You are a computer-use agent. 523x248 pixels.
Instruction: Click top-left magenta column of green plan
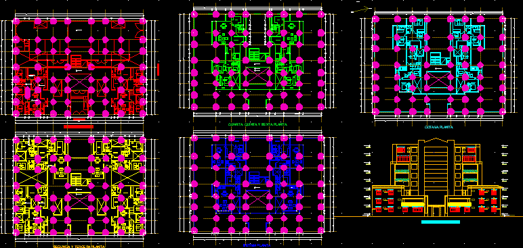pos(194,14)
